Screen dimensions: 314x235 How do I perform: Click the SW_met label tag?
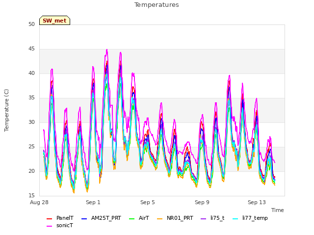point(54,21)
